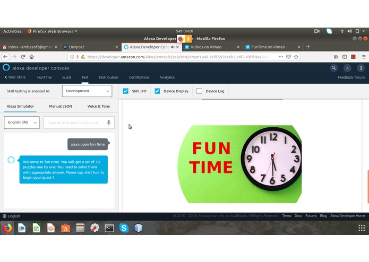This screenshot has height=262, width=369.
Task: Open the English (IN) language dropdown
Action: point(22,123)
